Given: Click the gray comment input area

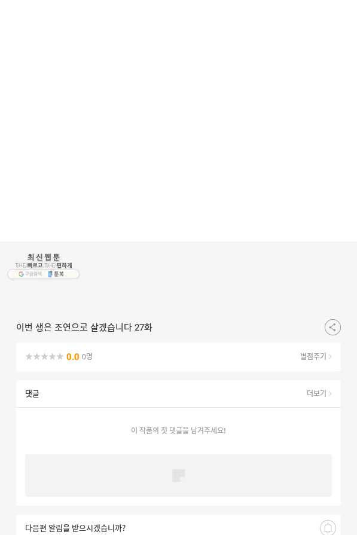Looking at the screenshot, I should coord(178,475).
